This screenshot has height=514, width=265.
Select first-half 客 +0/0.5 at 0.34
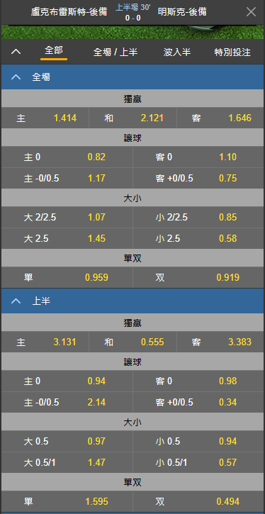198,402
